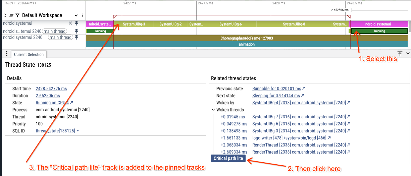Select the SystemUIBg-6 slice in the timeline

[230, 24]
